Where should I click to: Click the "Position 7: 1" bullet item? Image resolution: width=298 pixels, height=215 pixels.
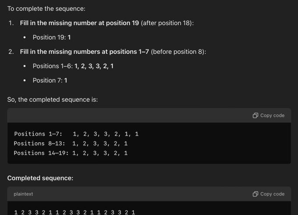[x=50, y=80]
